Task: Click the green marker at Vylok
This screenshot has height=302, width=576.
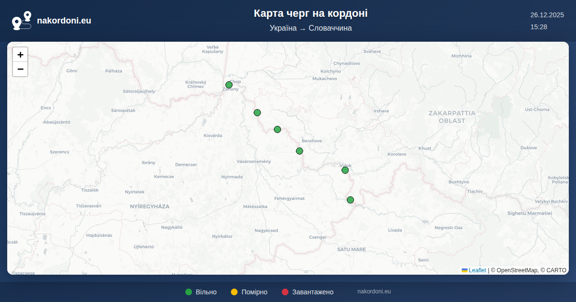Action: pyautogui.click(x=345, y=170)
